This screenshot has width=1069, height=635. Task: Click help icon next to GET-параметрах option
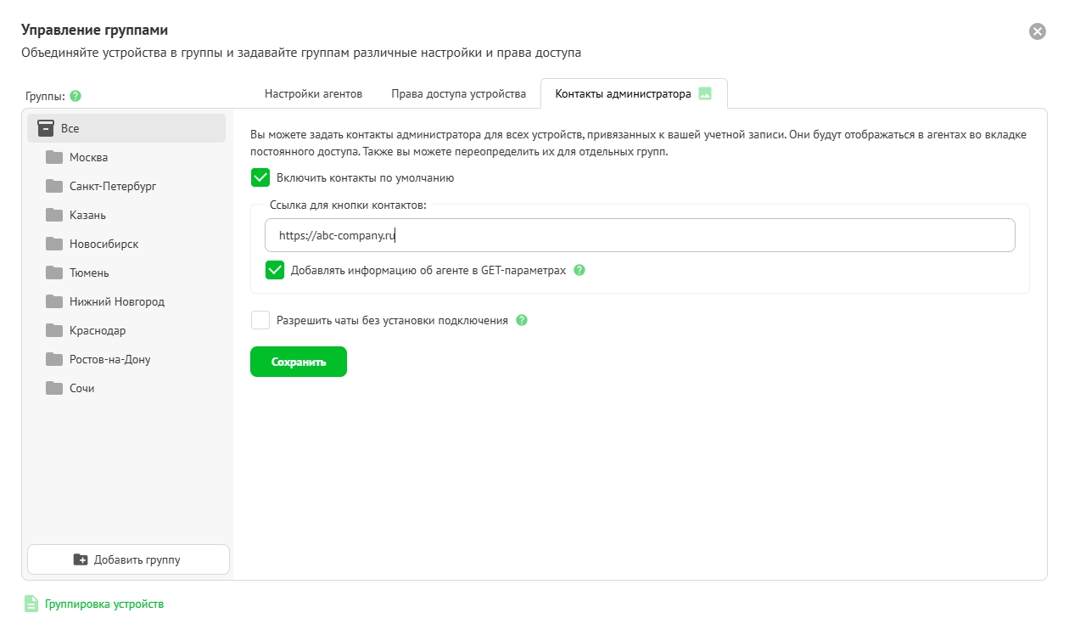(x=579, y=270)
